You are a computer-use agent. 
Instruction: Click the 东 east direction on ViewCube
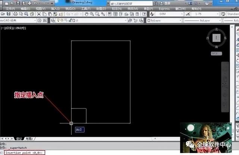click(225, 38)
